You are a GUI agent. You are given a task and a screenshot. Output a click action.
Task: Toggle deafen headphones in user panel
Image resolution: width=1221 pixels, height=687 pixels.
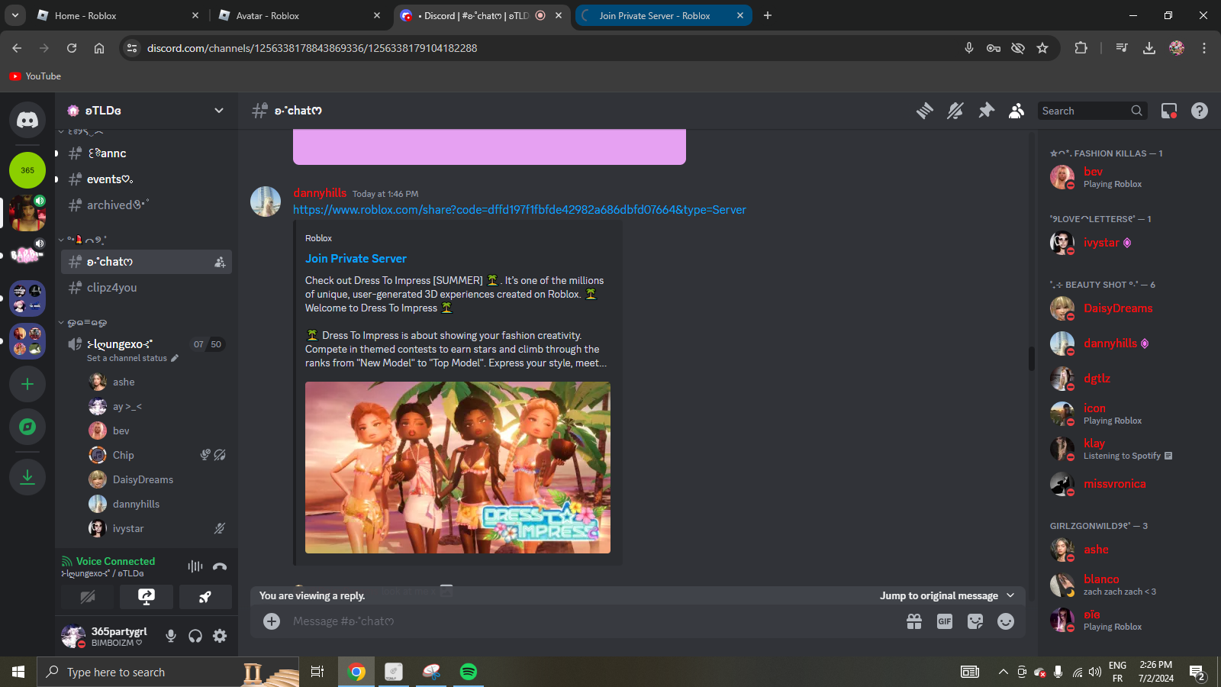pos(195,636)
